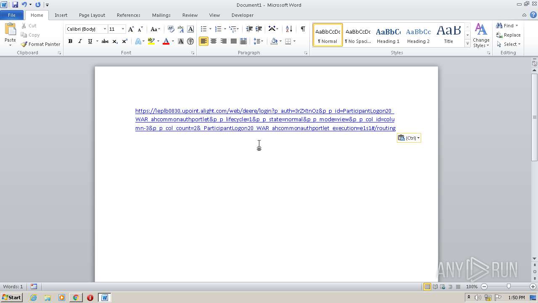Select the Format Painter tool
538x303 pixels.
[40, 44]
